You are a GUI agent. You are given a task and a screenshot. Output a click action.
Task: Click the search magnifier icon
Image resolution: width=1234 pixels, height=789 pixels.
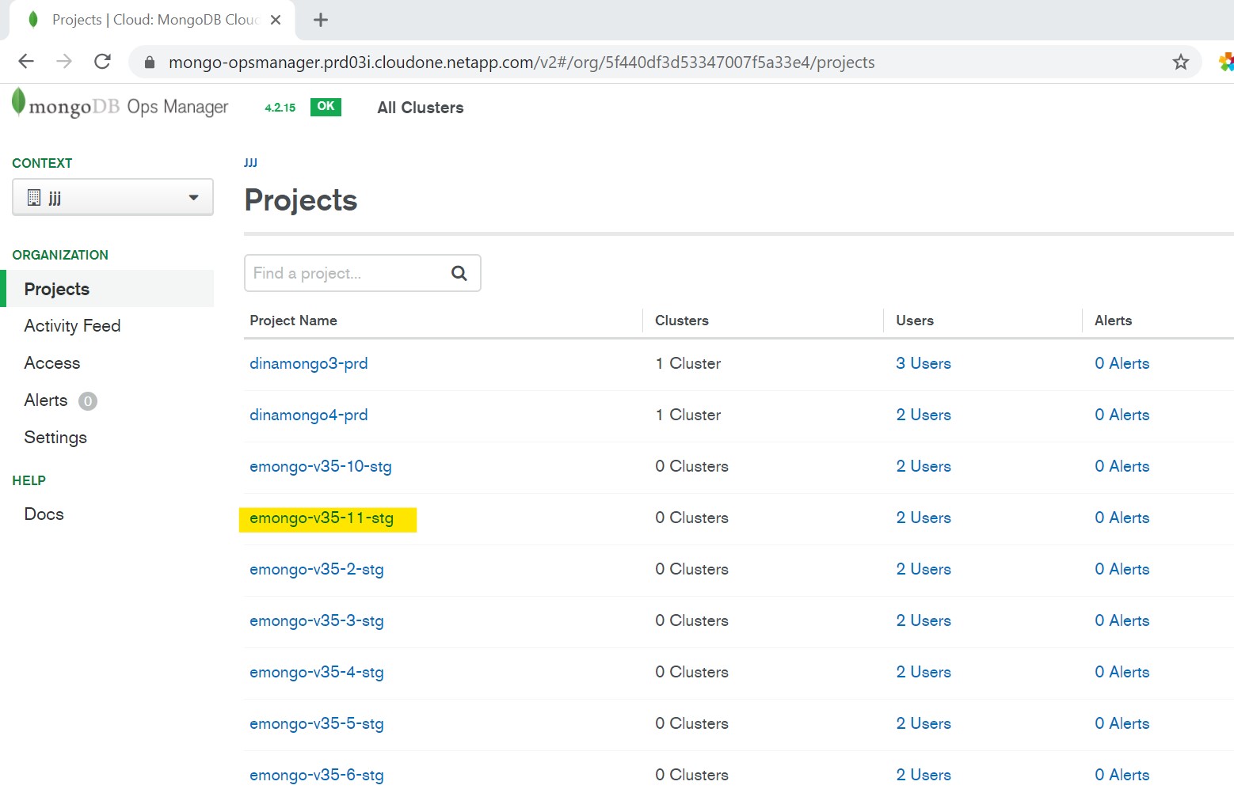point(459,273)
